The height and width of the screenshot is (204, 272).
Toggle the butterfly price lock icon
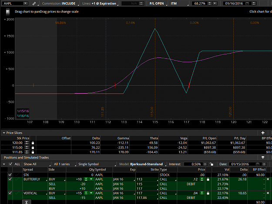tap(208, 179)
